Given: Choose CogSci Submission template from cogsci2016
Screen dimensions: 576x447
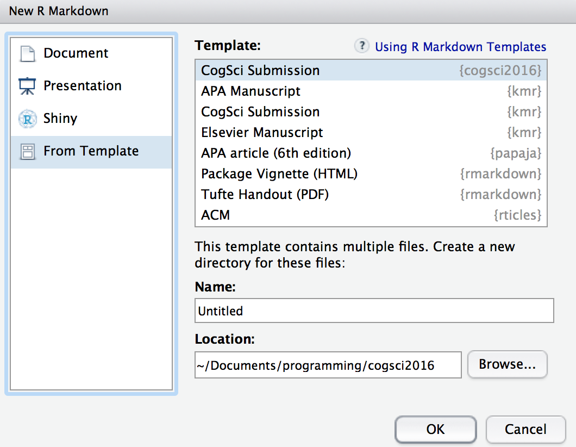Looking at the screenshot, I should [371, 70].
